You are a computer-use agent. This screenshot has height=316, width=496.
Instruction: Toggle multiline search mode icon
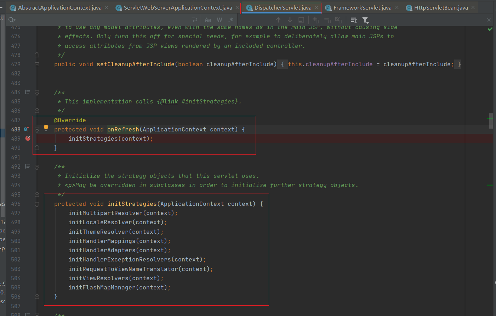pyautogui.click(x=354, y=20)
